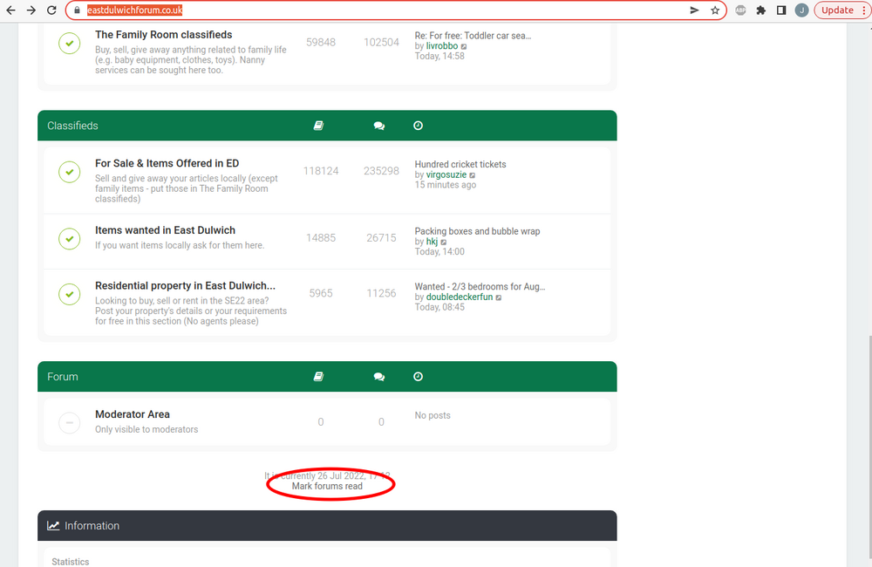Open virgosuzie's profile via external-link icon
Screen dimensions: 872x567
click(473, 174)
